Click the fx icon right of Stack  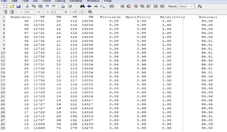click(x=200, y=6)
